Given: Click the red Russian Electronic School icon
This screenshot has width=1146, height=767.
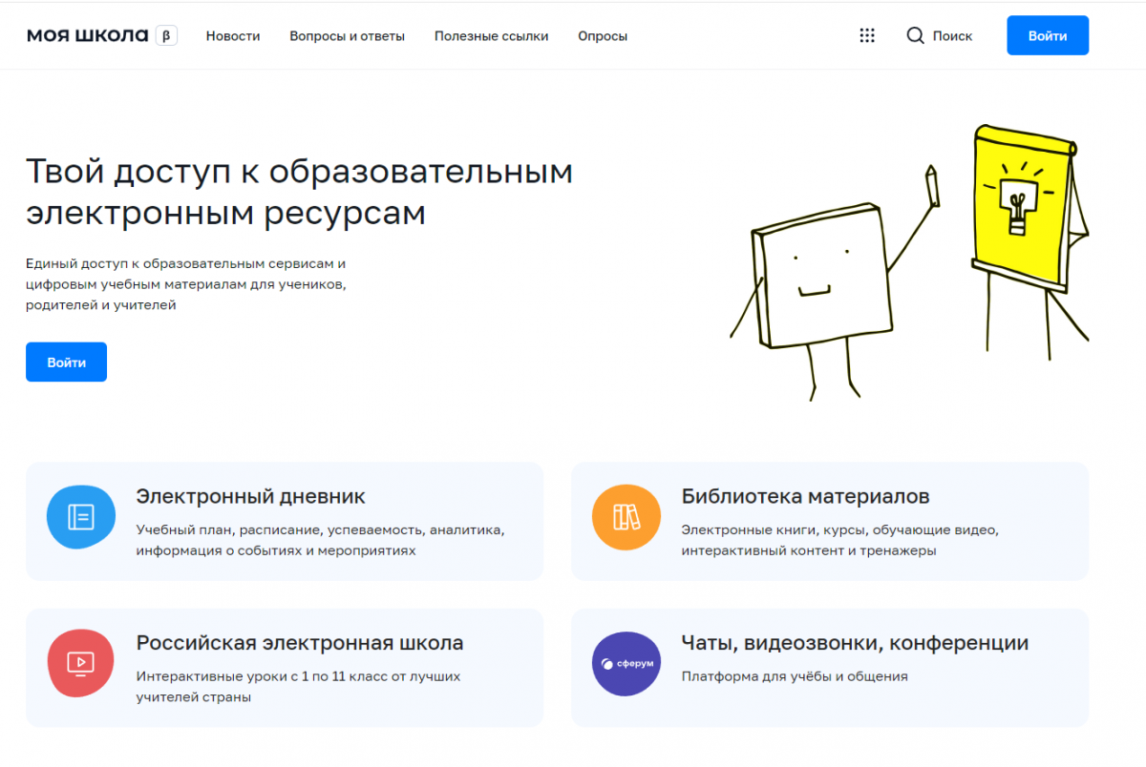Looking at the screenshot, I should (81, 663).
